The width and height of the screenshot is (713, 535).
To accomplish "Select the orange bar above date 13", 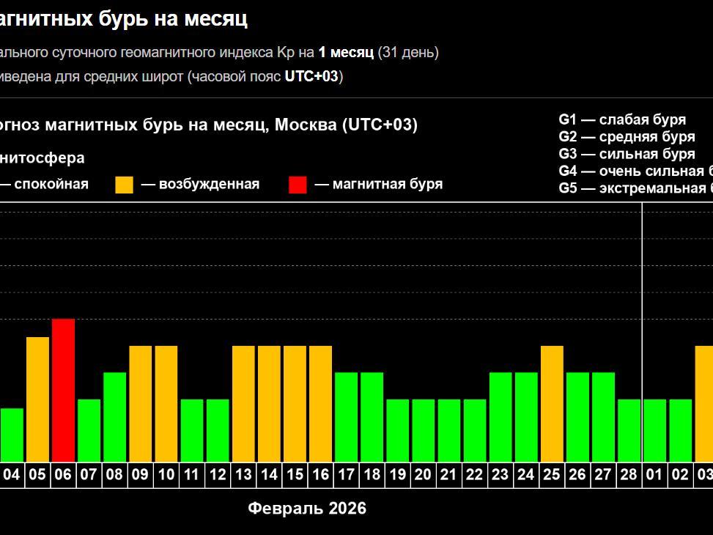I will (243, 404).
